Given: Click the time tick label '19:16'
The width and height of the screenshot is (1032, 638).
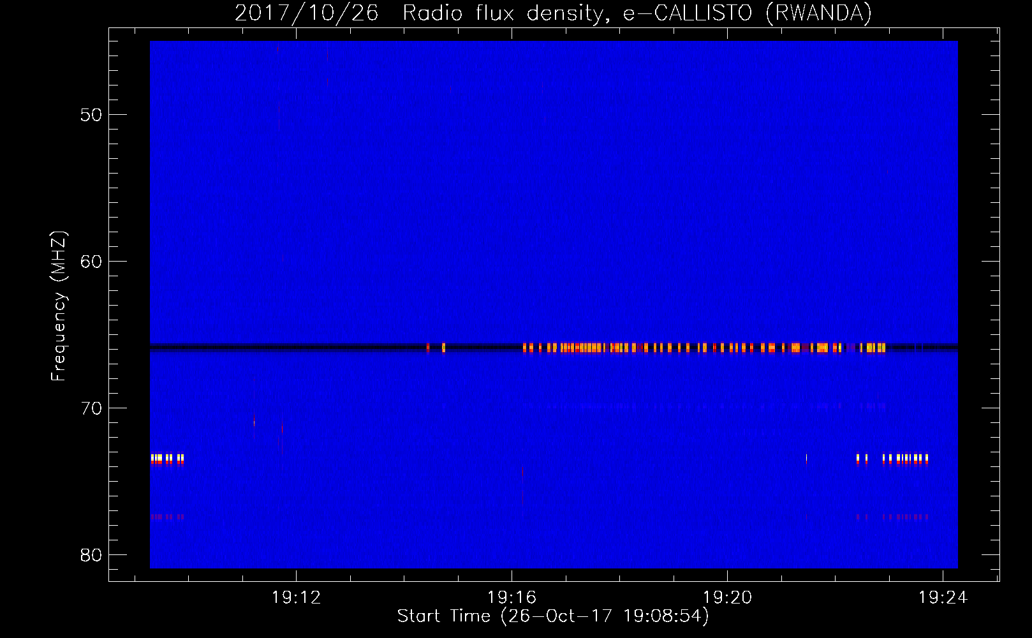Looking at the screenshot, I should click(512, 598).
